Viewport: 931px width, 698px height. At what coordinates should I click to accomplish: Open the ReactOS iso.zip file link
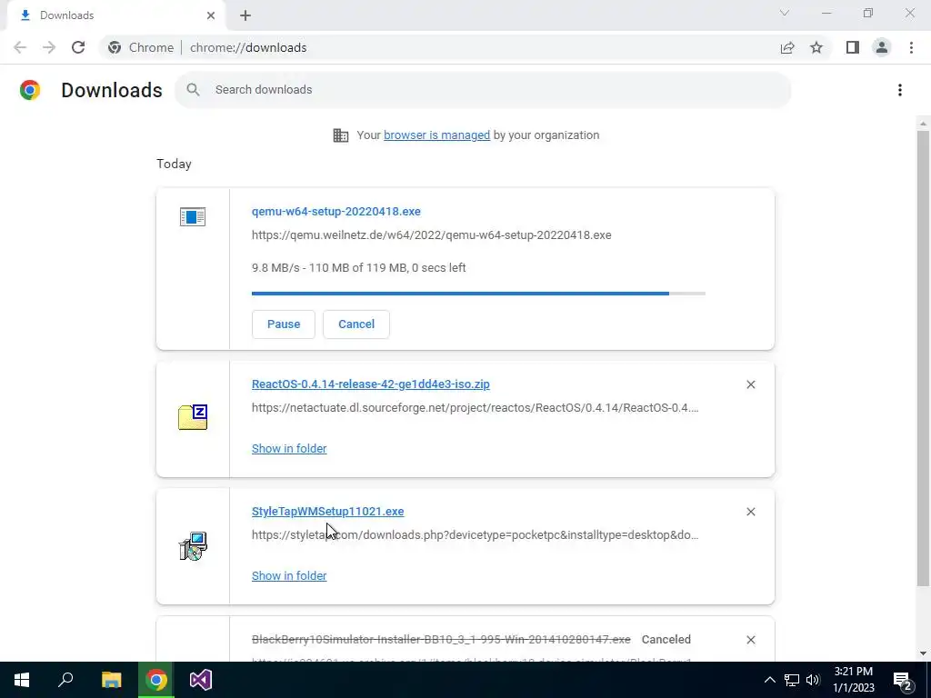pyautogui.click(x=371, y=384)
